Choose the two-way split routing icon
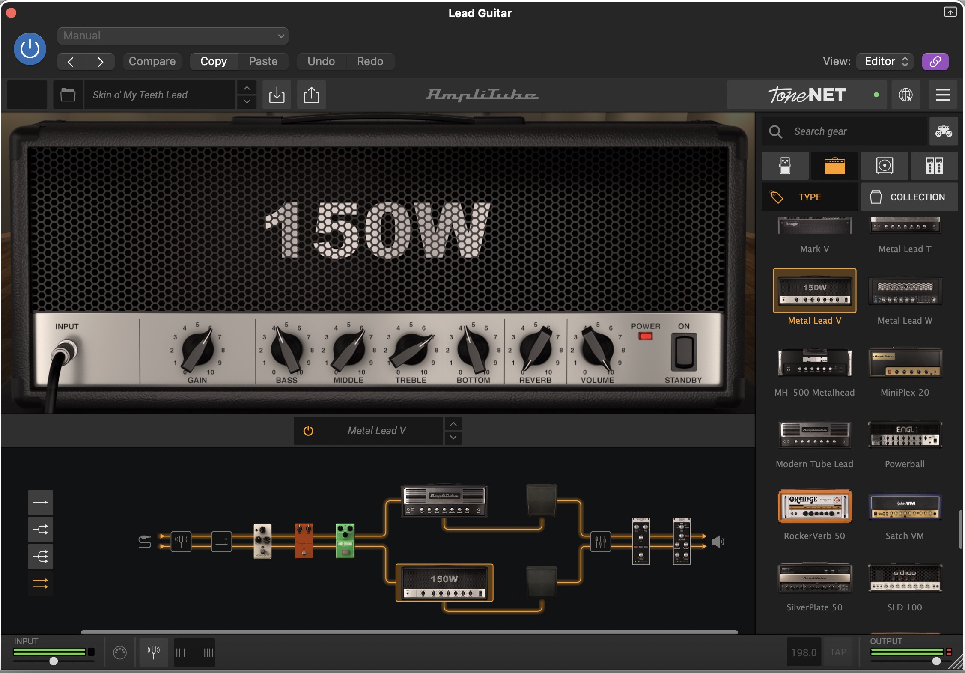This screenshot has width=965, height=673. pos(41,530)
